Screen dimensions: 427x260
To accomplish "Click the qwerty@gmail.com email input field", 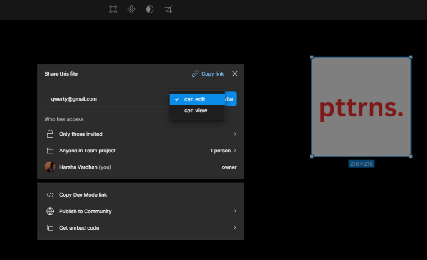I will [x=104, y=99].
